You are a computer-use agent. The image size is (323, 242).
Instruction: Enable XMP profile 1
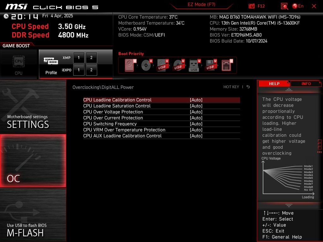pos(79,58)
